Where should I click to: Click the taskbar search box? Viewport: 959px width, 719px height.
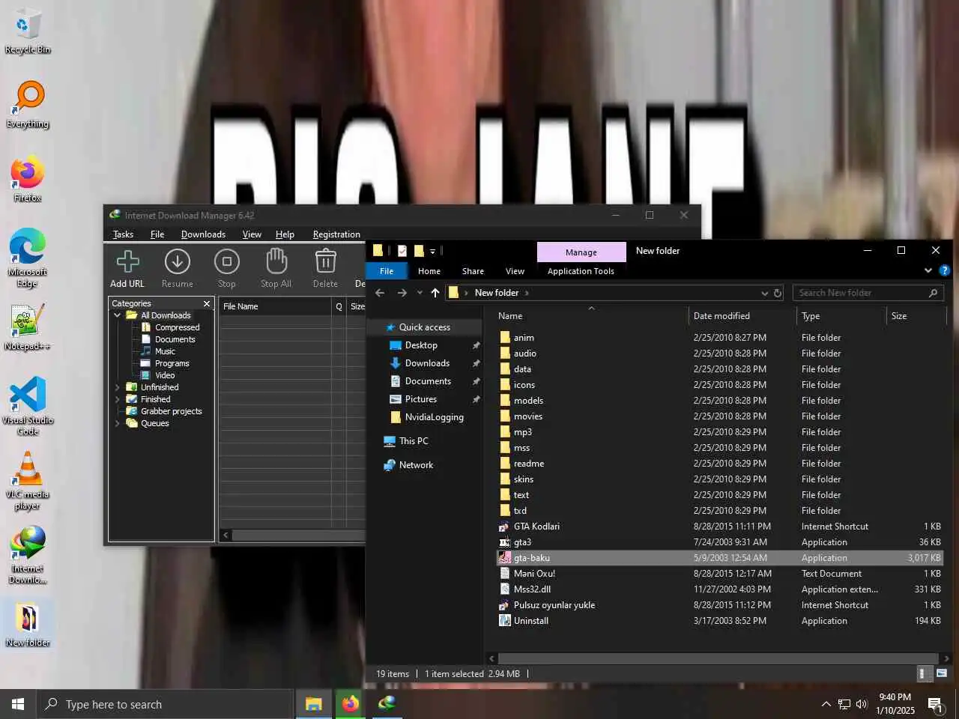point(165,704)
